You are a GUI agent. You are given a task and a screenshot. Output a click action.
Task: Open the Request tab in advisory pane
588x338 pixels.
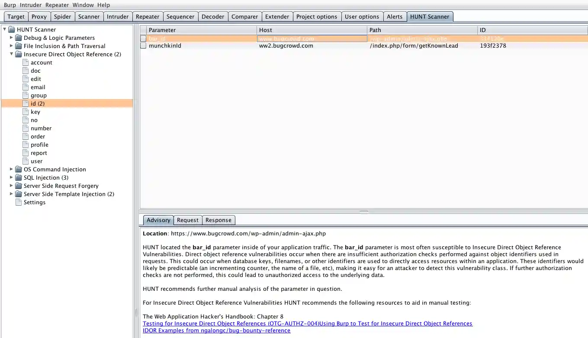click(187, 220)
